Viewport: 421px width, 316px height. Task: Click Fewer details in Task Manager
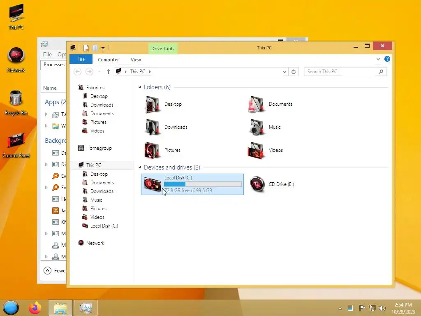[x=55, y=271]
